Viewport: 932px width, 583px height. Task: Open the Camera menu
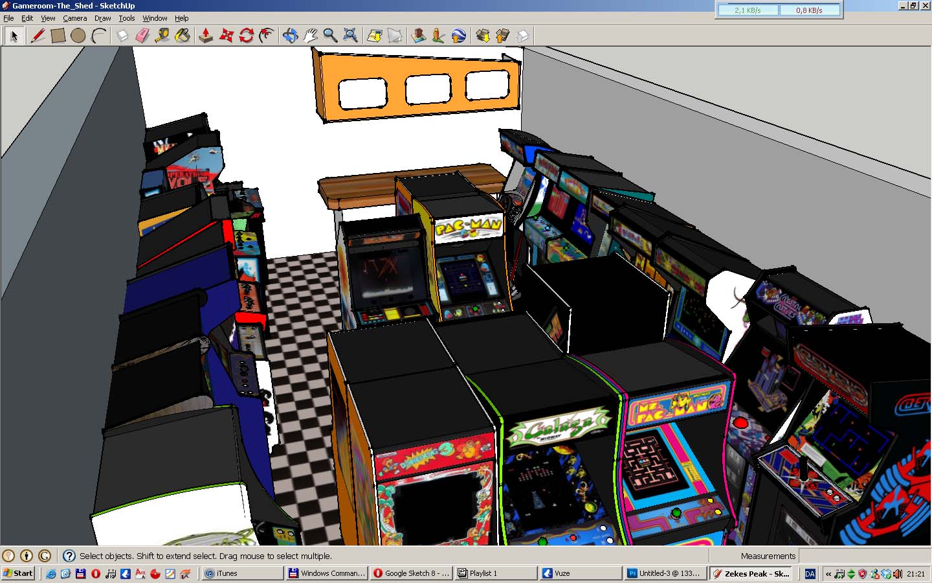click(x=75, y=18)
